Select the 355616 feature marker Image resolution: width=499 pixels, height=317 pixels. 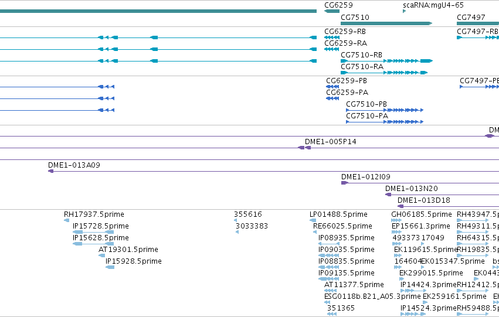[236, 220]
